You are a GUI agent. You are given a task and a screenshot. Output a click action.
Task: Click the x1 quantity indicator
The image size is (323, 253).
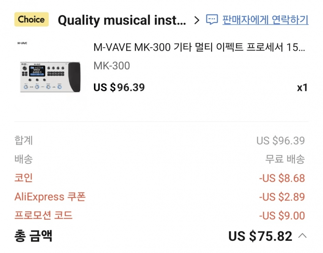tap(302, 88)
